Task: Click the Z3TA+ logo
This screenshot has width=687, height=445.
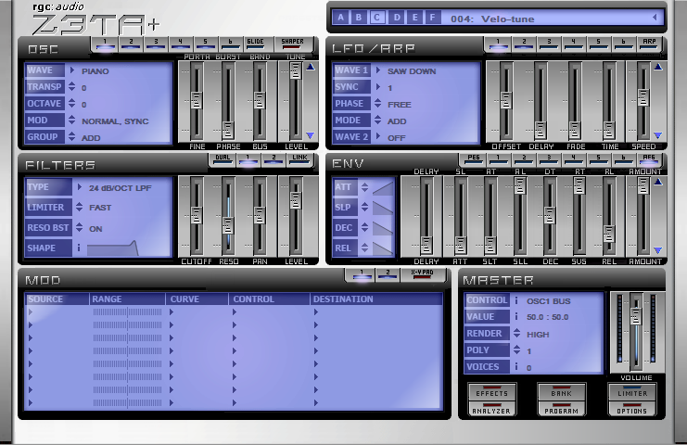Action: (x=95, y=24)
